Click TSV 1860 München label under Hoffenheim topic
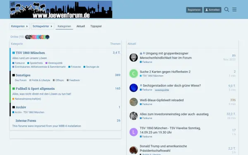The image size is (248, 155). [152, 76]
